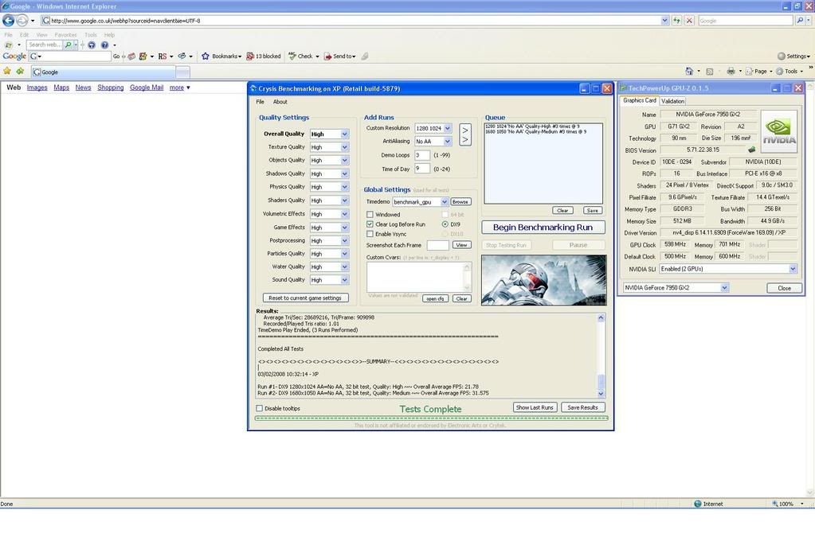
Task: Click the magnifier beside IE's Google search box
Action: click(800, 20)
